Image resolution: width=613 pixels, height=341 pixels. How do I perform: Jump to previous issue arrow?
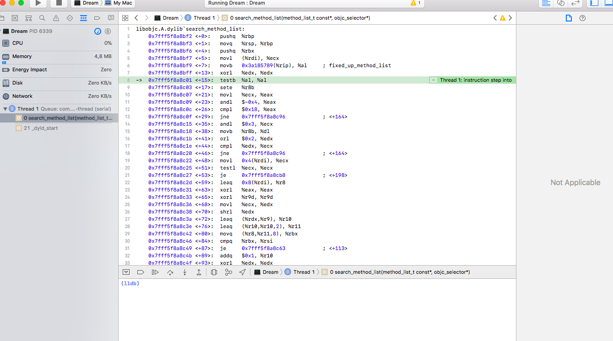pos(495,18)
